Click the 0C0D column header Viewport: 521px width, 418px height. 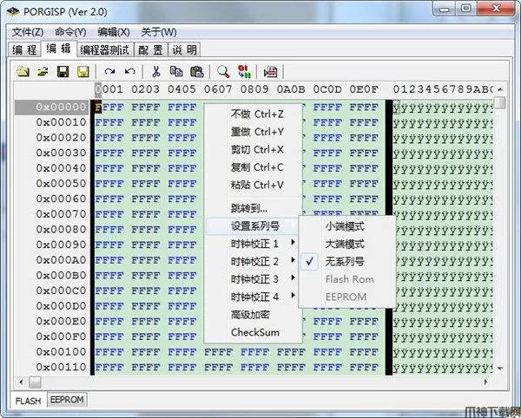(327, 89)
